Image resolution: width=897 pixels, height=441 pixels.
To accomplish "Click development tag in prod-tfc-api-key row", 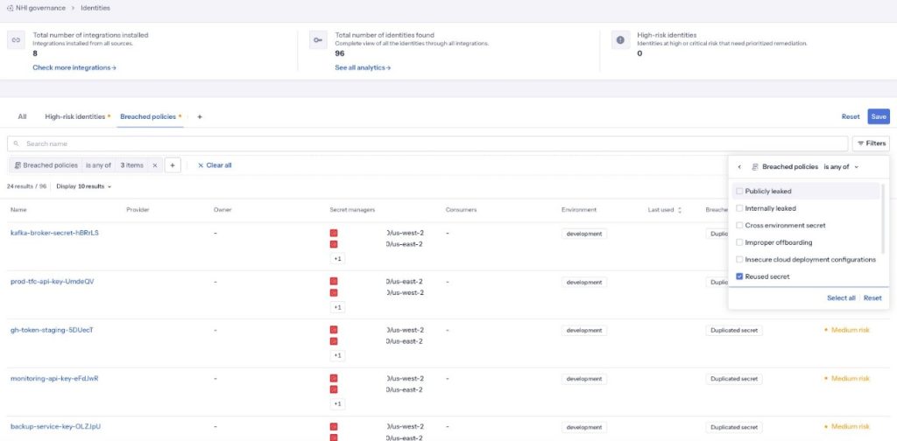I will tap(584, 283).
